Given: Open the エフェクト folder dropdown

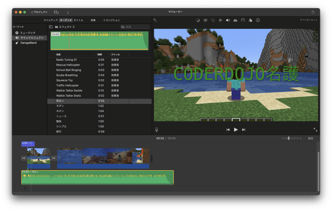Looking at the screenshot, I should point(65,27).
